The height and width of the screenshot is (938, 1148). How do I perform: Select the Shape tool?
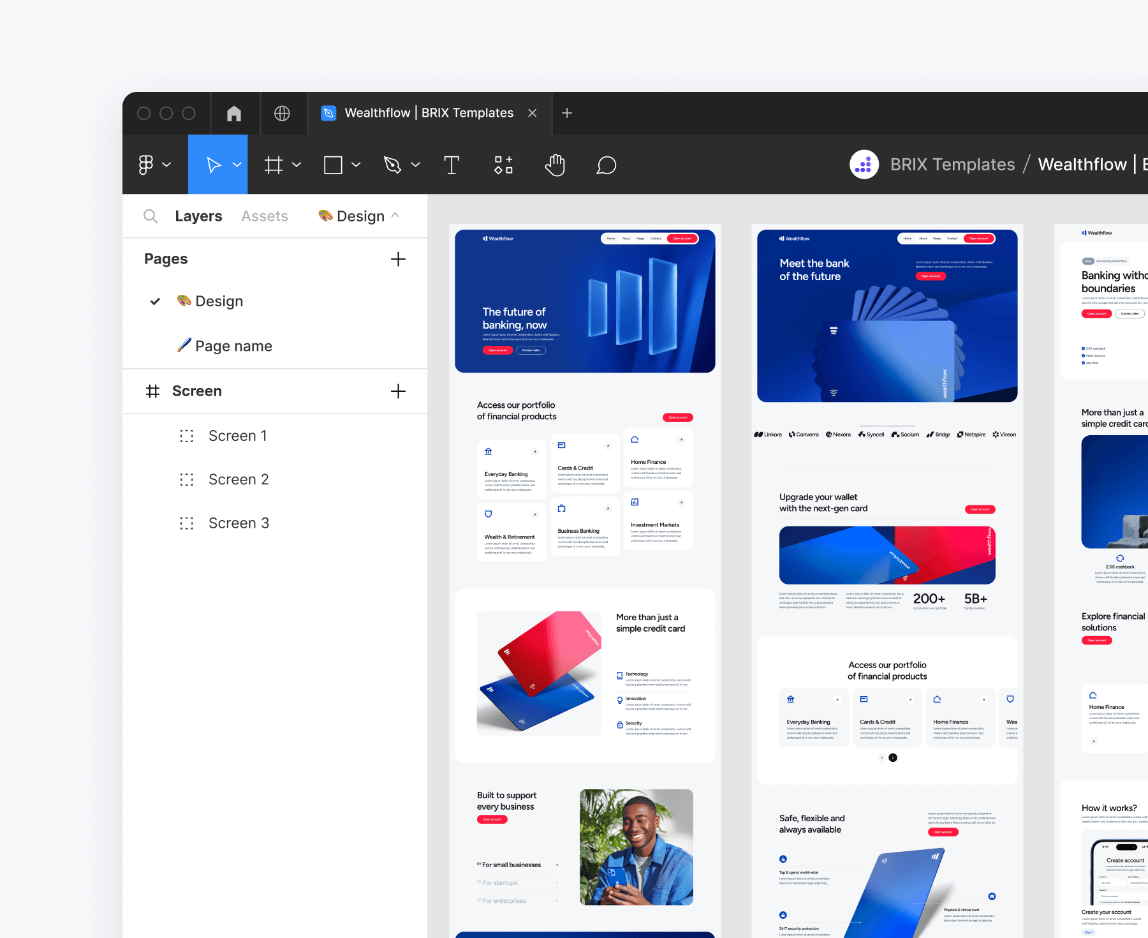pos(334,165)
